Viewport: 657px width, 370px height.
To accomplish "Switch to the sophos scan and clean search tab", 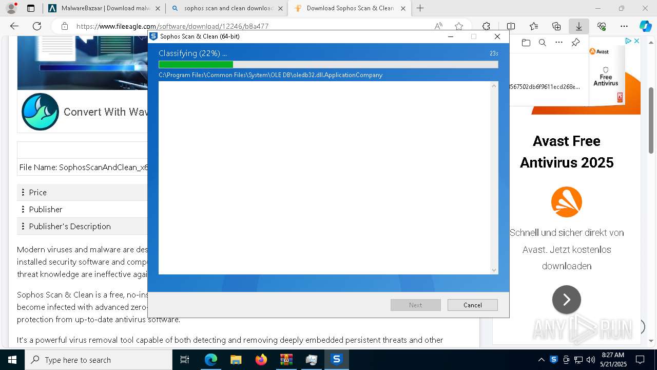I will pyautogui.click(x=227, y=8).
